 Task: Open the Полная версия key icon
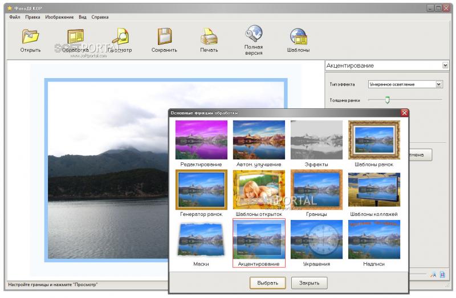tap(254, 34)
